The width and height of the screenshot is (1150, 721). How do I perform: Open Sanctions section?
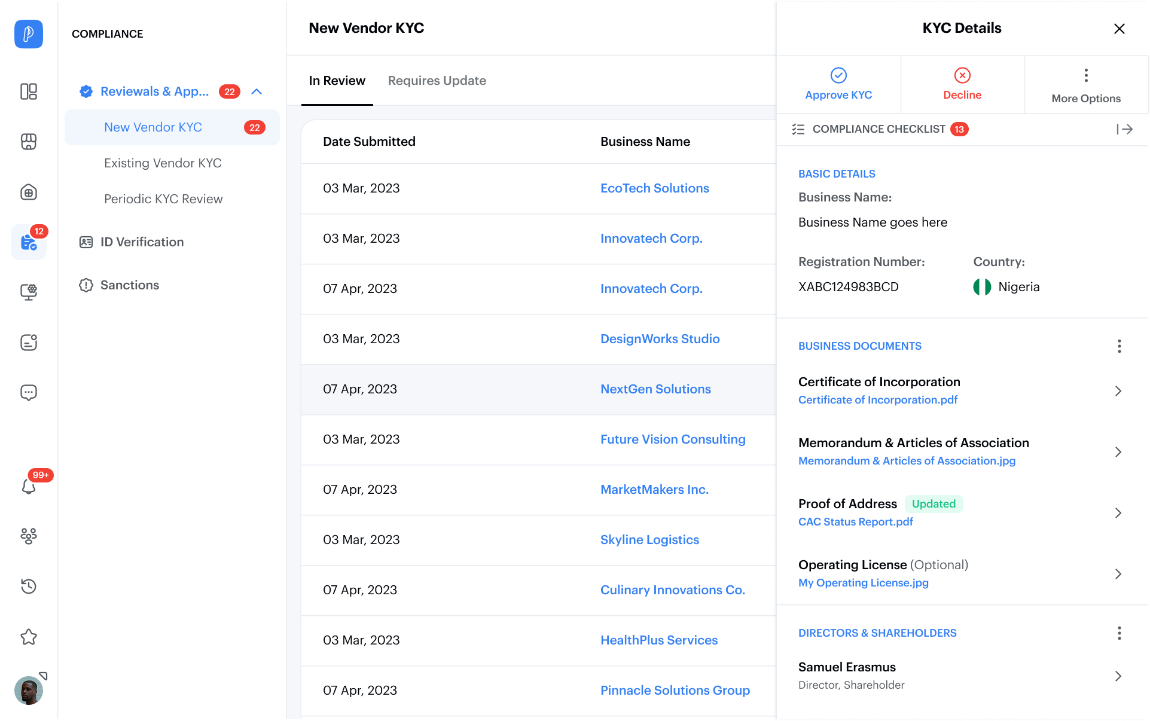[129, 285]
